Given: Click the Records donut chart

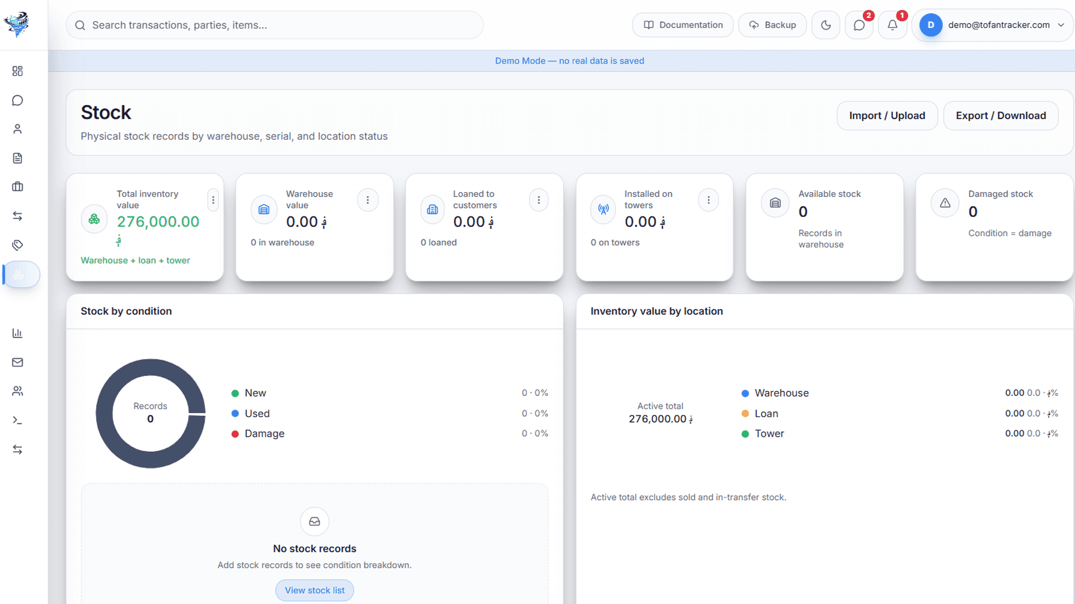Looking at the screenshot, I should point(150,413).
